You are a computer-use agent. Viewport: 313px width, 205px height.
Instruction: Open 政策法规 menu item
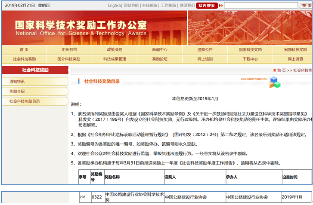[x=115, y=49]
